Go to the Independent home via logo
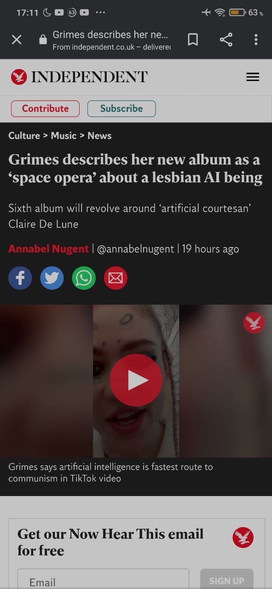The width and height of the screenshot is (272, 589). pos(79,77)
